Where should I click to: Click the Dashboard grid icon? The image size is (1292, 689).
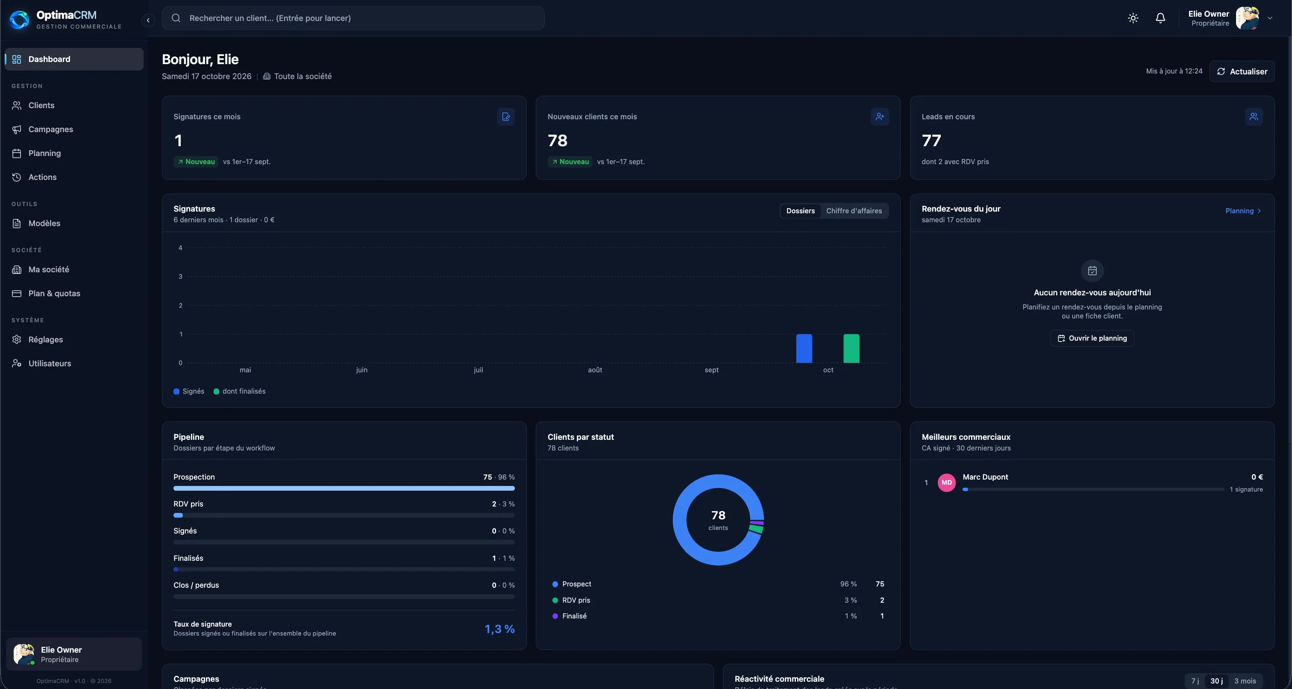point(17,59)
